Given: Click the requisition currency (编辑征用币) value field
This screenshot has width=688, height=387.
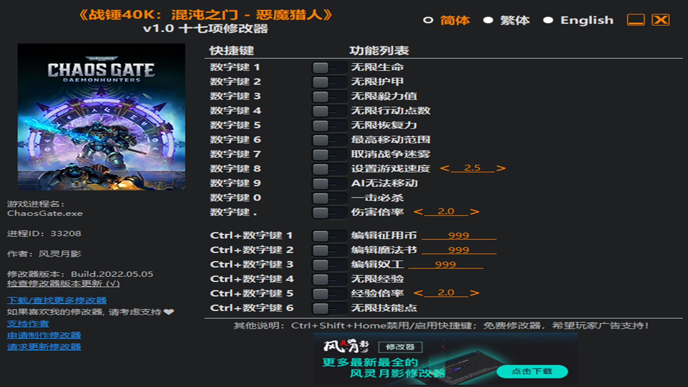Looking at the screenshot, I should 459,235.
